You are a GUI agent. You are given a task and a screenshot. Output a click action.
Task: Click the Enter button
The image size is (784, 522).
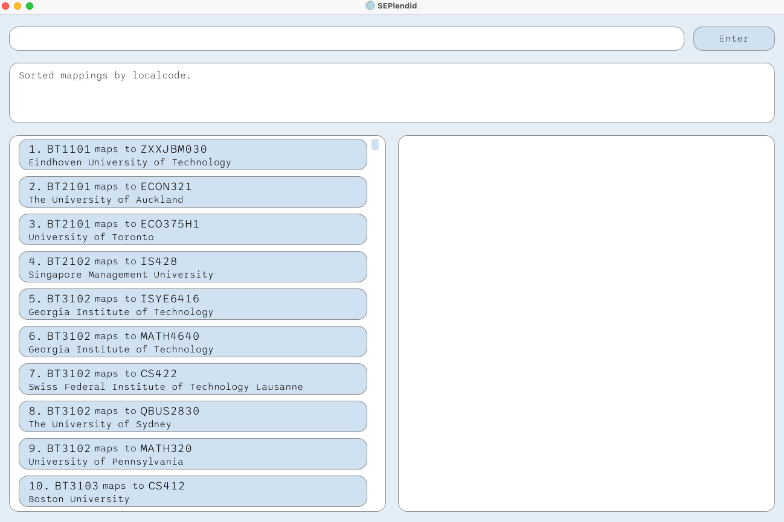734,39
